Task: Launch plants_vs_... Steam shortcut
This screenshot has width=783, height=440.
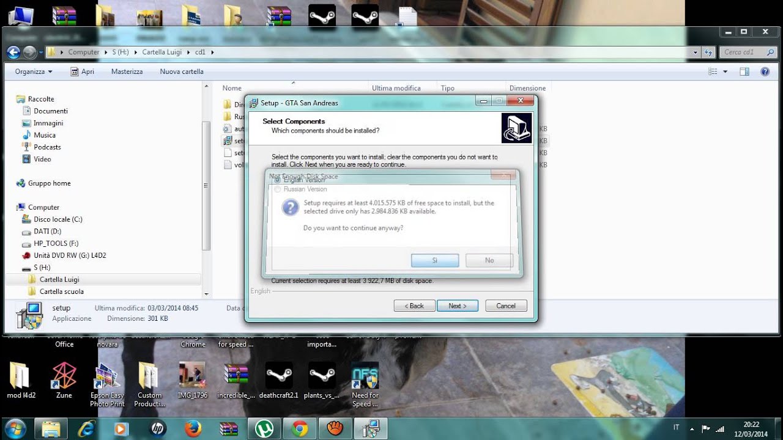Action: [322, 380]
